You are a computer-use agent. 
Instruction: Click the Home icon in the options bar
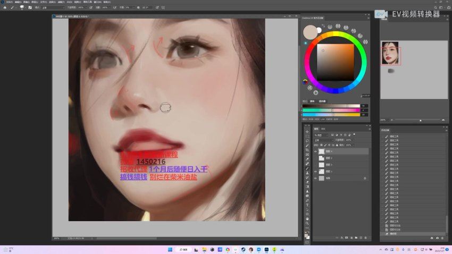(x=5, y=8)
